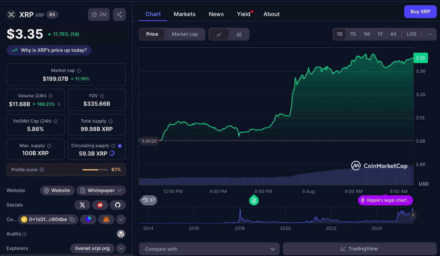Set chart range to 1Y
The width and height of the screenshot is (440, 256).
coord(380,34)
